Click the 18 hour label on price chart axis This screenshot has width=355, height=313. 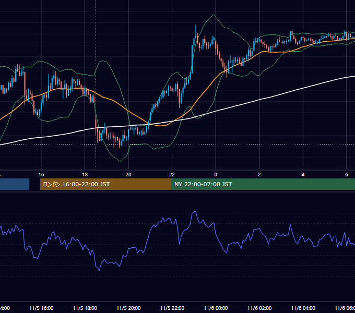pyautogui.click(x=85, y=174)
